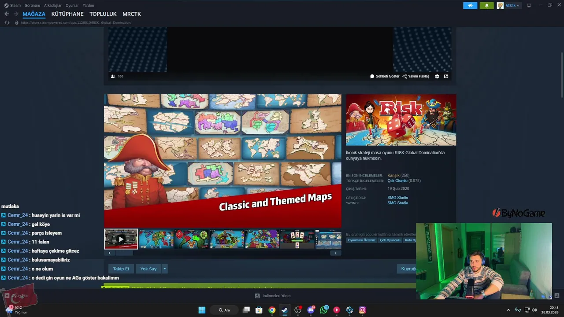Screen dimensions: 564x317
Task: Open the Oyunlar menu
Action: 72,5
